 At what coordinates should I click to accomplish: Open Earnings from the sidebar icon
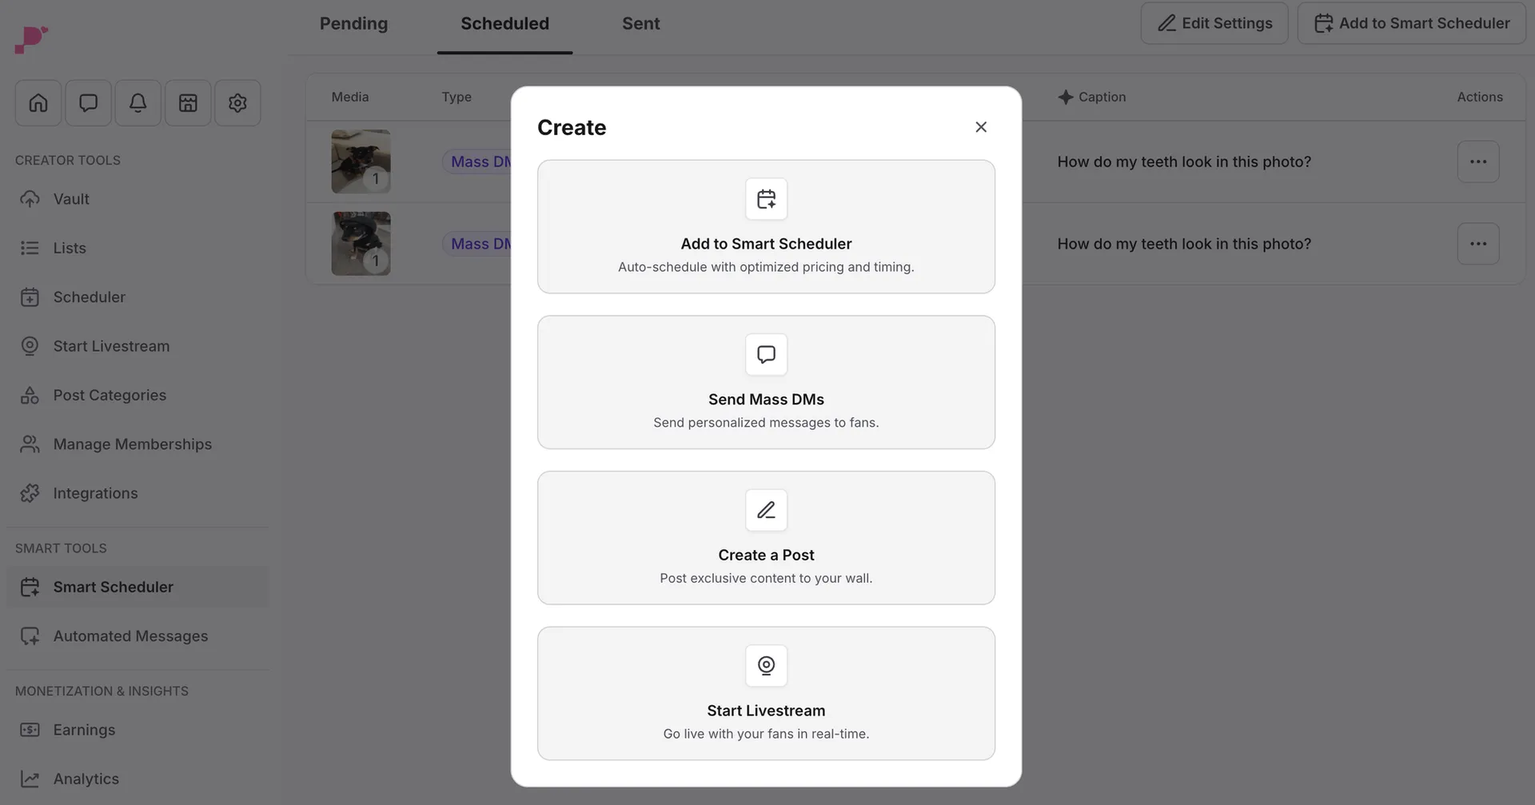(x=30, y=729)
